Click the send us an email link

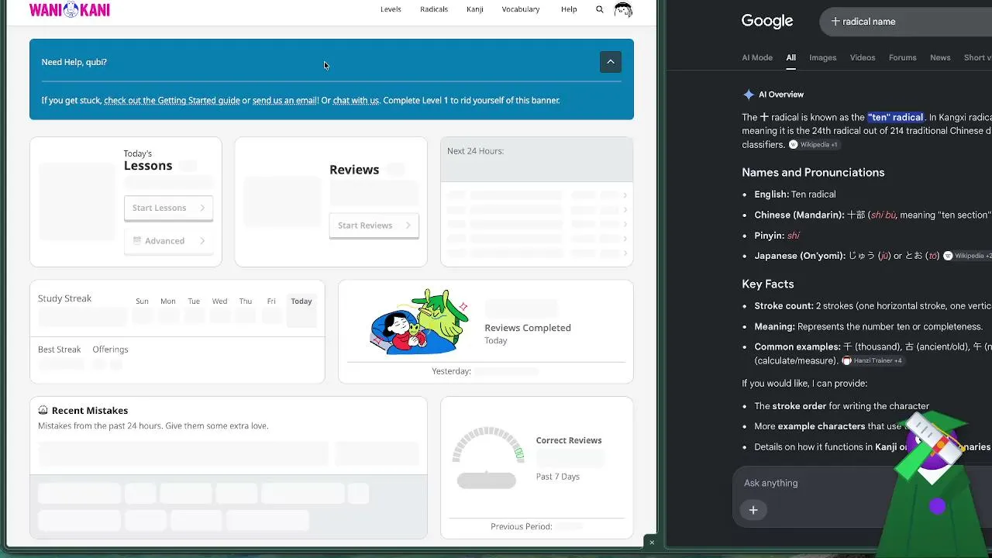coord(285,100)
